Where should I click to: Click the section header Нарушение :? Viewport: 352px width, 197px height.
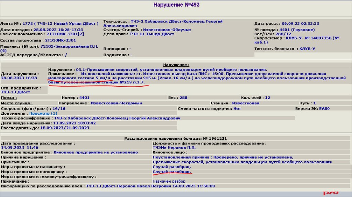click(176, 65)
